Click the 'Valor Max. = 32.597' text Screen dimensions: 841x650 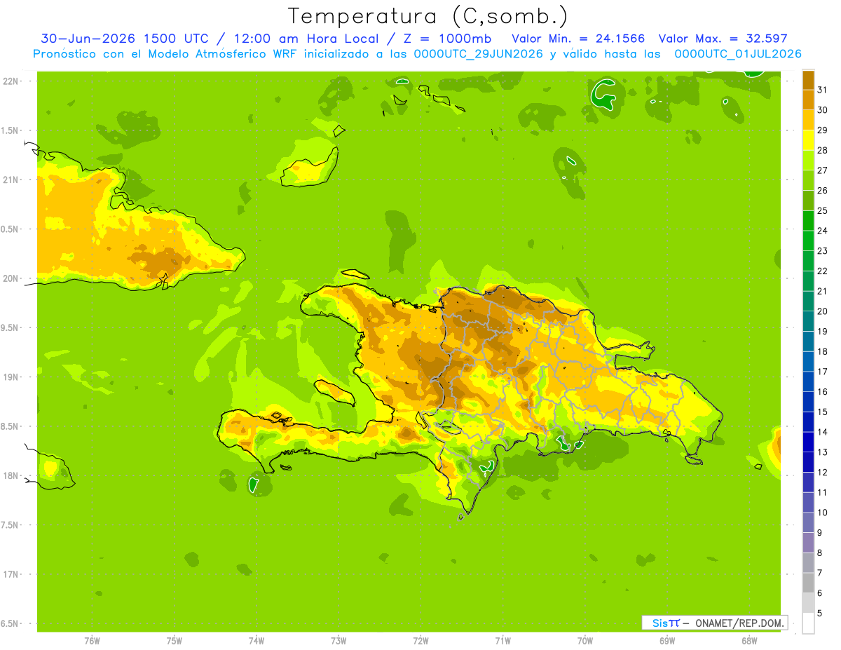pyautogui.click(x=723, y=39)
